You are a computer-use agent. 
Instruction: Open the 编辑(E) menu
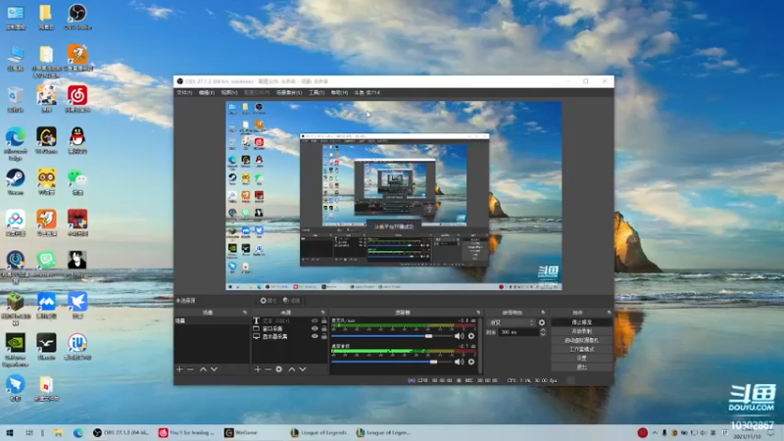tap(206, 93)
